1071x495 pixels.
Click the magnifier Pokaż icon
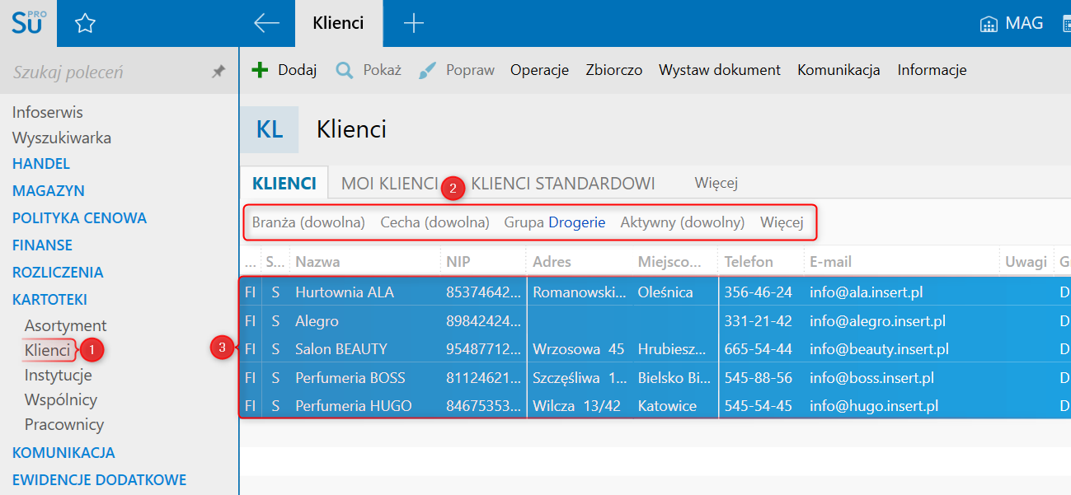click(x=345, y=70)
